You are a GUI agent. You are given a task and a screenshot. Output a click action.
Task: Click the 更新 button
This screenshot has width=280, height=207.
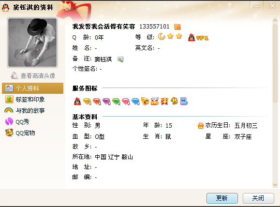click(x=222, y=198)
